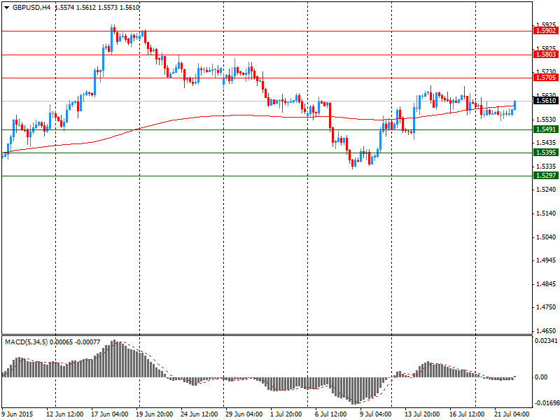The image size is (560, 420).
Task: Click the 1.5040 price scale value
Action: coord(547,237)
